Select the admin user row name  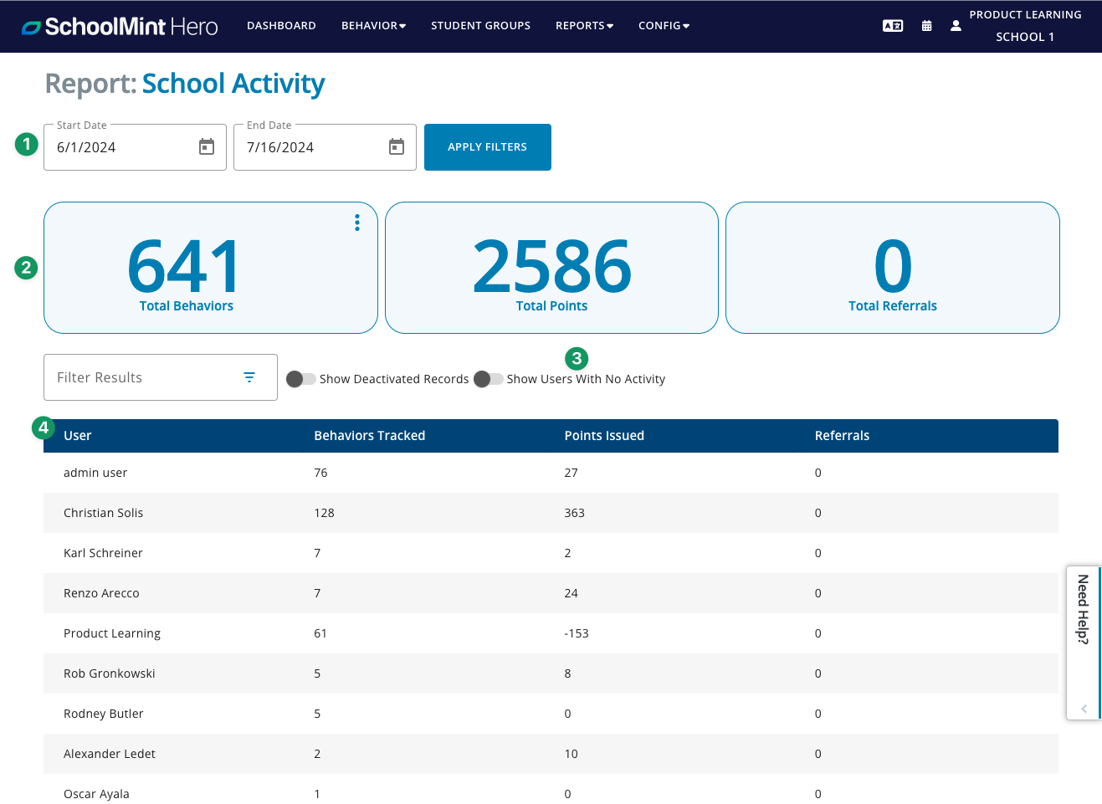(x=95, y=473)
